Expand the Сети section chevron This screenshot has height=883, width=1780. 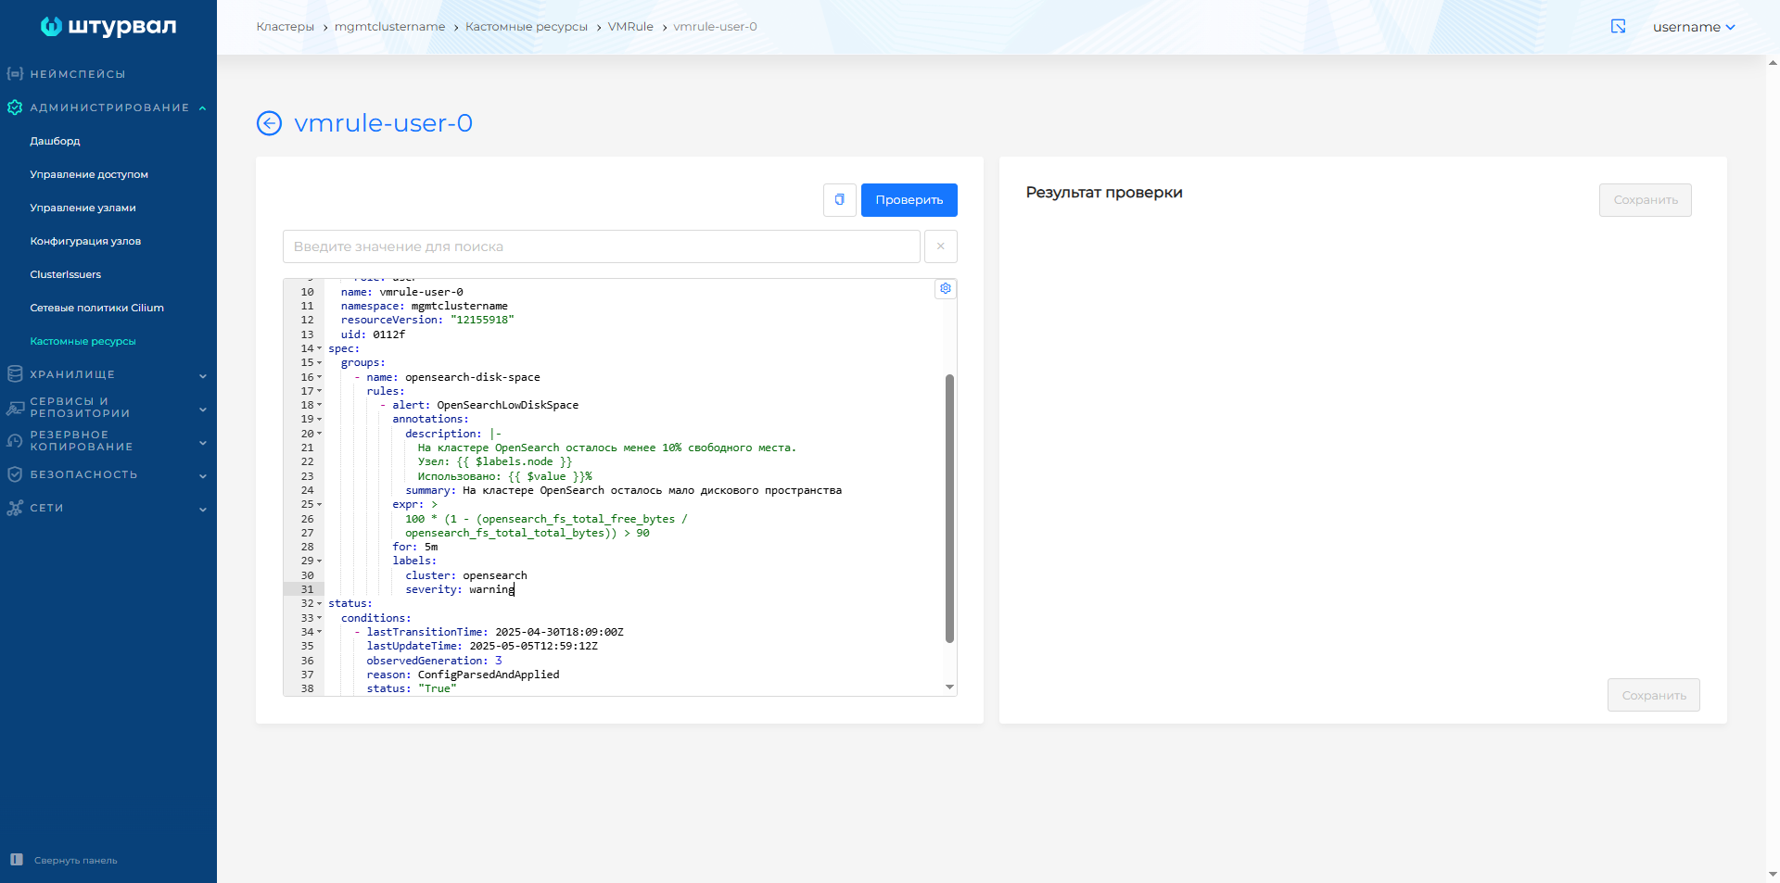click(202, 509)
